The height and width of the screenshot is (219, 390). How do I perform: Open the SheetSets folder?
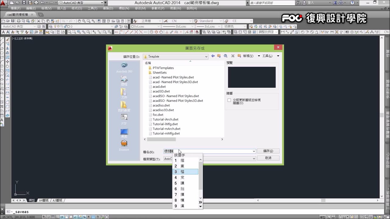point(159,73)
